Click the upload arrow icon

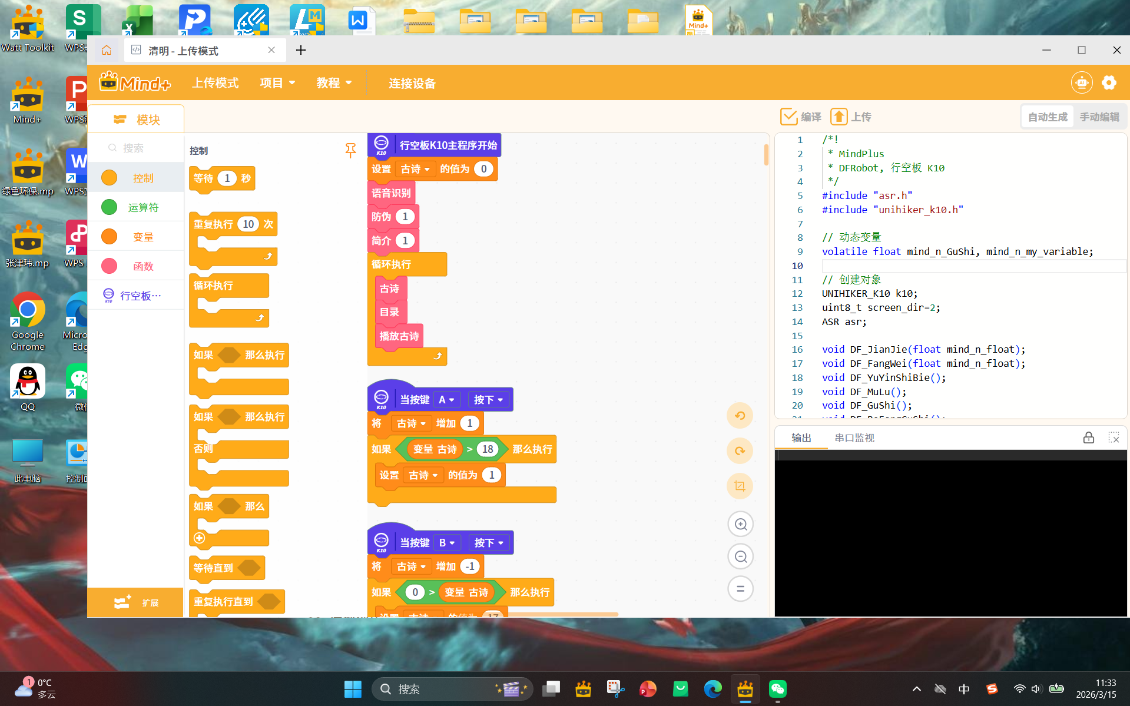(839, 117)
